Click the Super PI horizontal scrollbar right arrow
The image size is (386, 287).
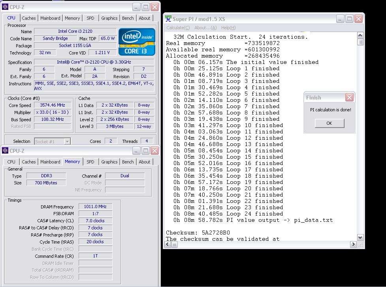[353, 244]
